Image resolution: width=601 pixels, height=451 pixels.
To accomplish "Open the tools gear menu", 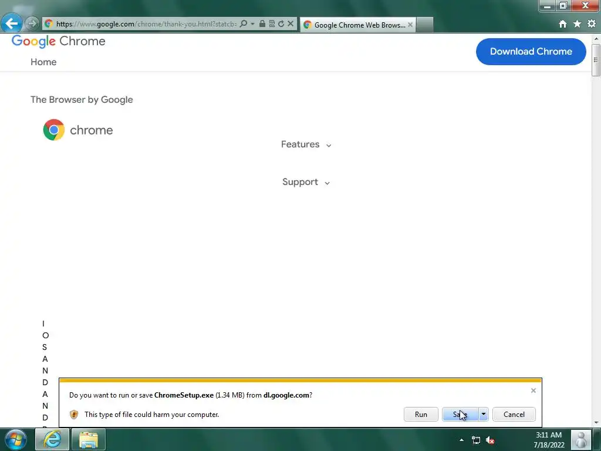I will coord(592,23).
